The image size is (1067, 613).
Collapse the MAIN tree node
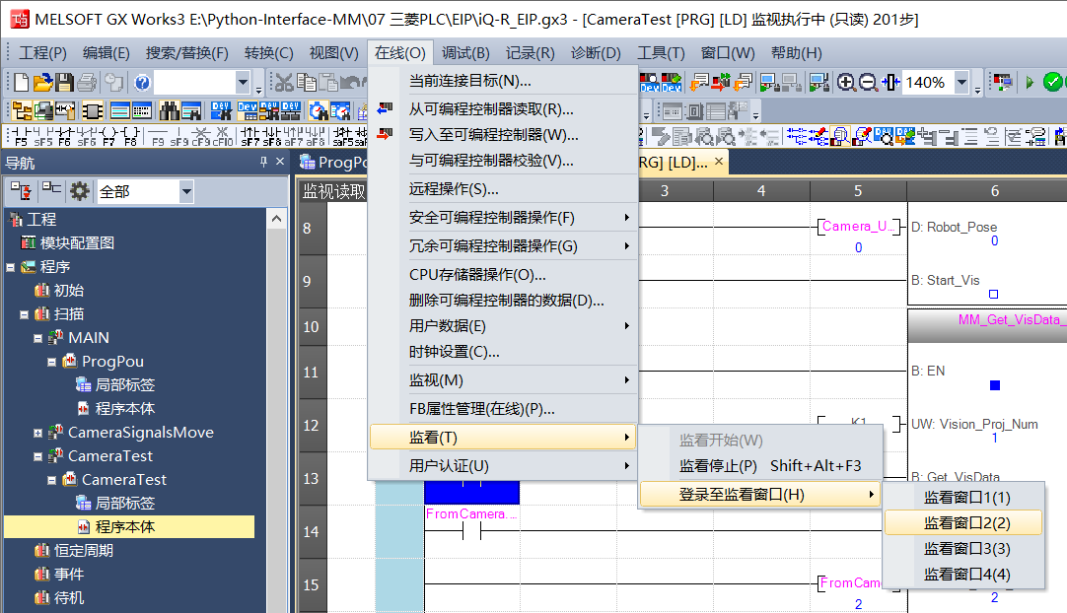[x=38, y=338]
